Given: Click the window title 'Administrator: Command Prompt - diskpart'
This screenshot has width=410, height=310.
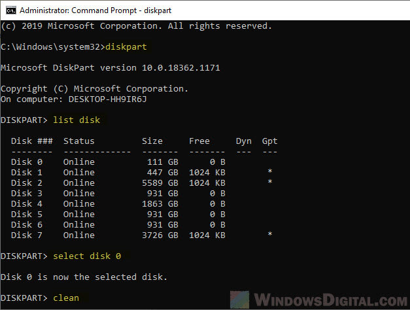Looking at the screenshot, I should [x=95, y=10].
